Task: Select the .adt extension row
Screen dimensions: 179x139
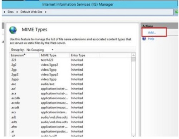Action: 71,117
